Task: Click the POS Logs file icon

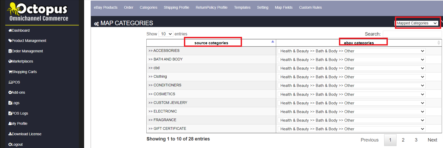Action: click(10, 113)
